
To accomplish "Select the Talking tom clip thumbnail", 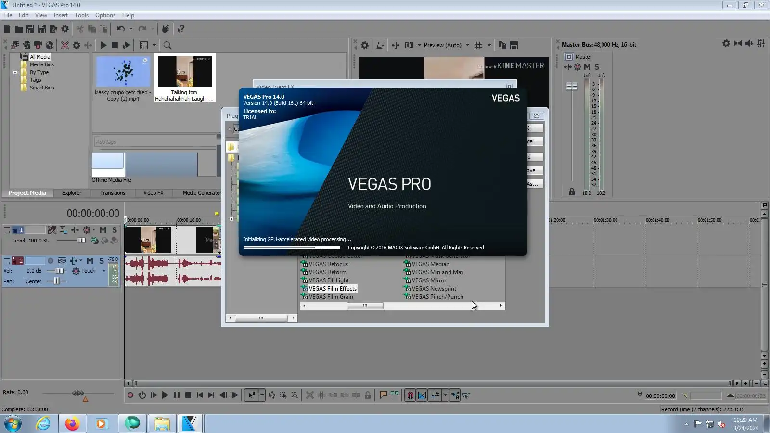I will 185,72.
